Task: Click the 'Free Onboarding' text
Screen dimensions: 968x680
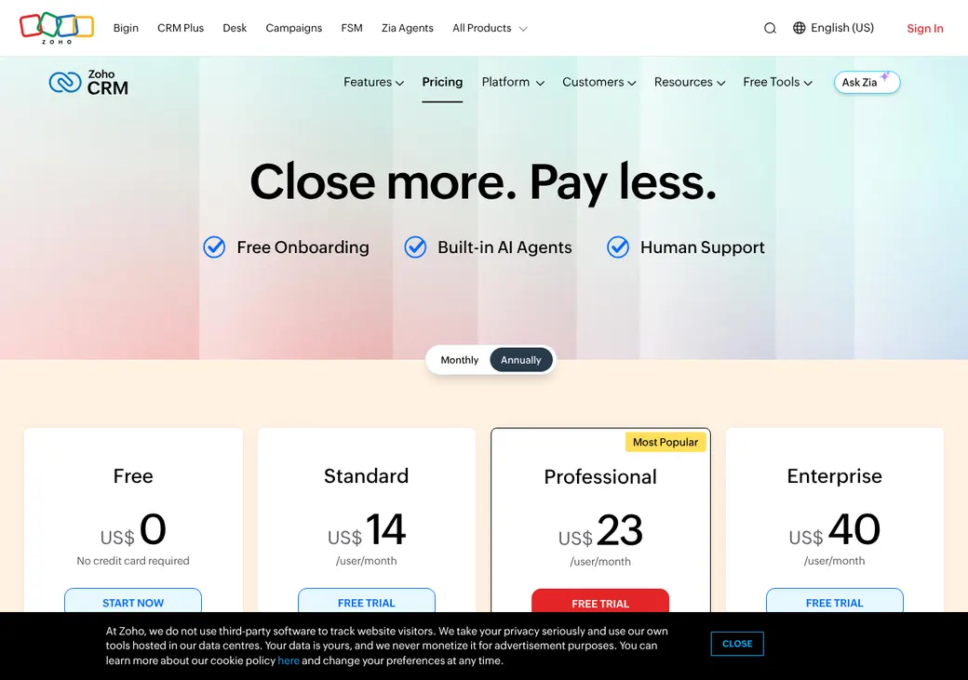Action: pyautogui.click(x=302, y=247)
